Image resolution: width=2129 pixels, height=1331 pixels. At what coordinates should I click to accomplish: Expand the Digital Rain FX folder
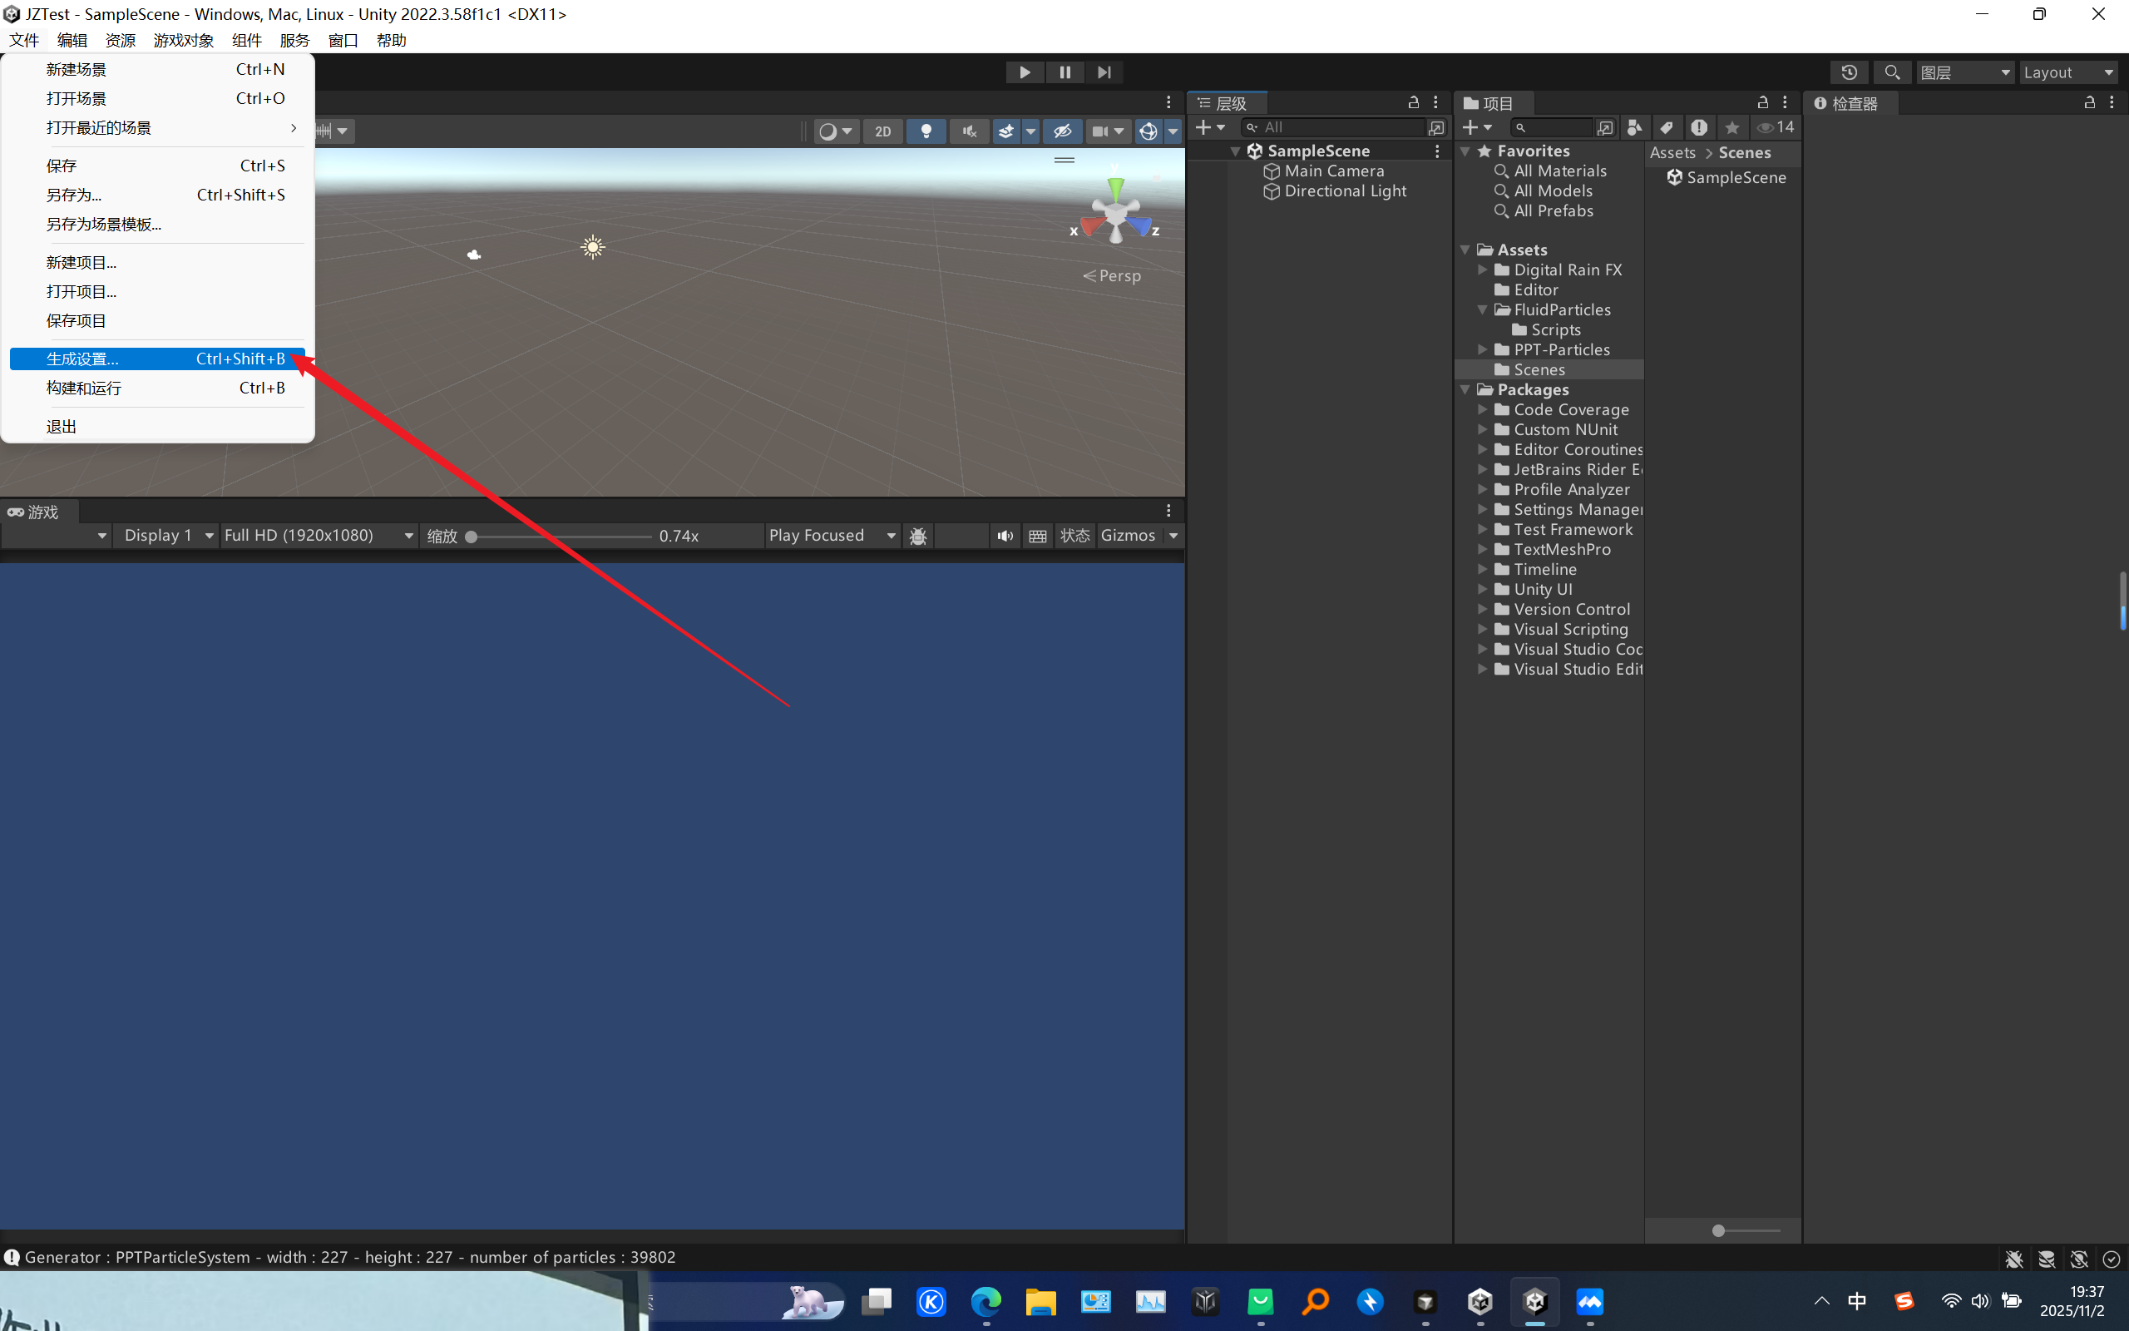point(1482,270)
